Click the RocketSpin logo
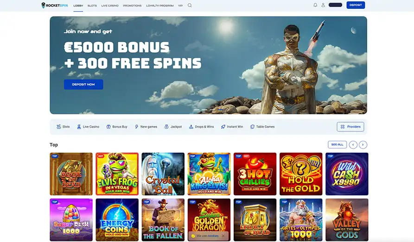Viewport: 414px width, 242px height. click(x=55, y=5)
